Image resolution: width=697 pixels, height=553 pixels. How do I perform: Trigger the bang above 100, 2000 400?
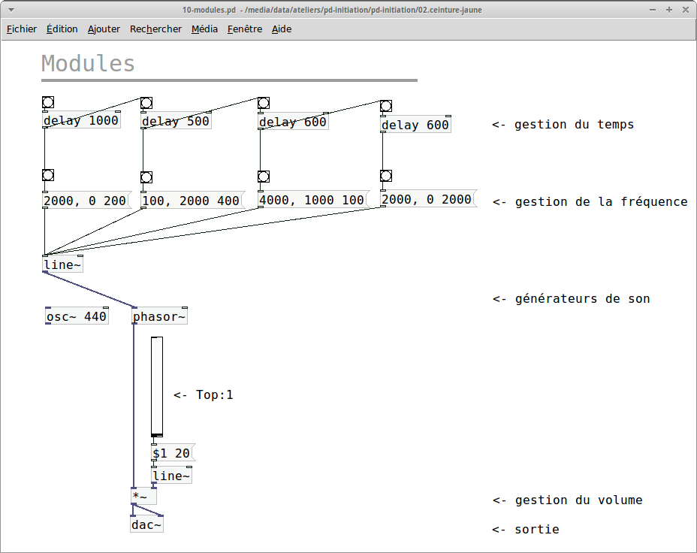point(146,177)
